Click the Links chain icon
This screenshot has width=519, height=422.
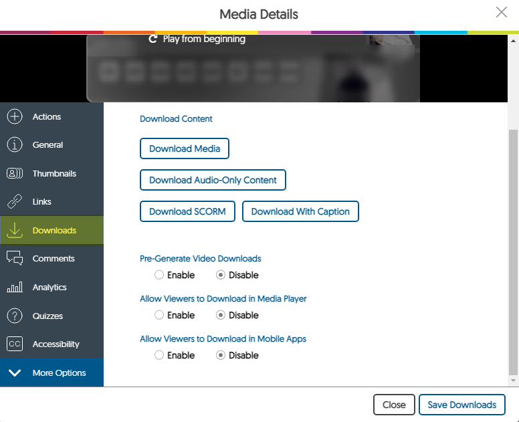tap(15, 201)
